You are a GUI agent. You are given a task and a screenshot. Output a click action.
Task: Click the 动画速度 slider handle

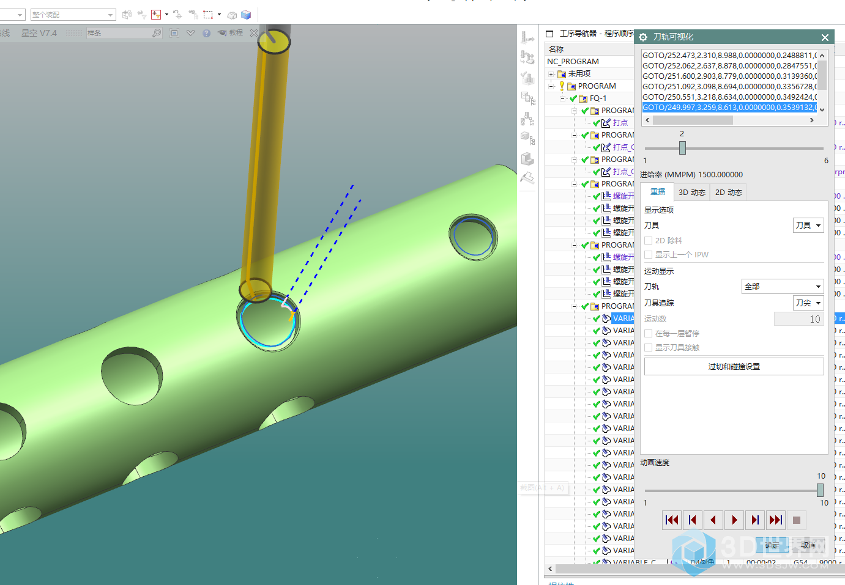click(820, 490)
